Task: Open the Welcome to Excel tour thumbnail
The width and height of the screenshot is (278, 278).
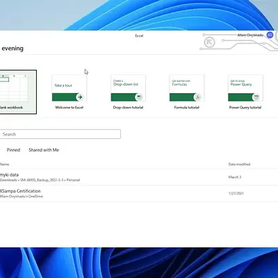Action: click(x=69, y=88)
